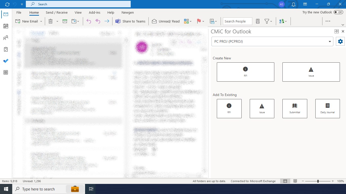Open the Quick Access Toolbar customize arrow
This screenshot has width=346, height=194.
[22, 4]
